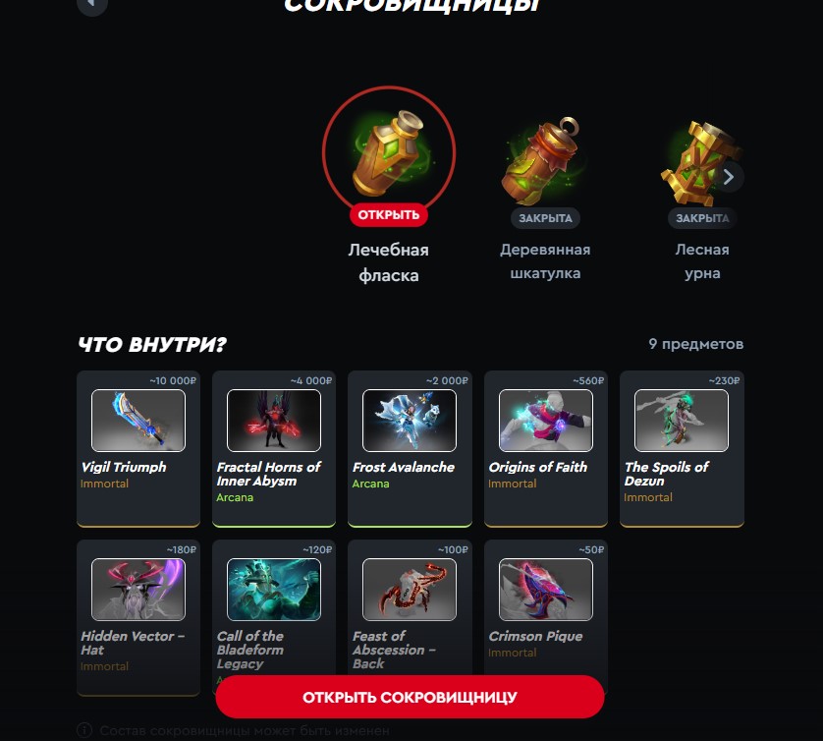
Task: Open Fractal Horns of Inner Abysm thumbnail
Action: pos(274,420)
